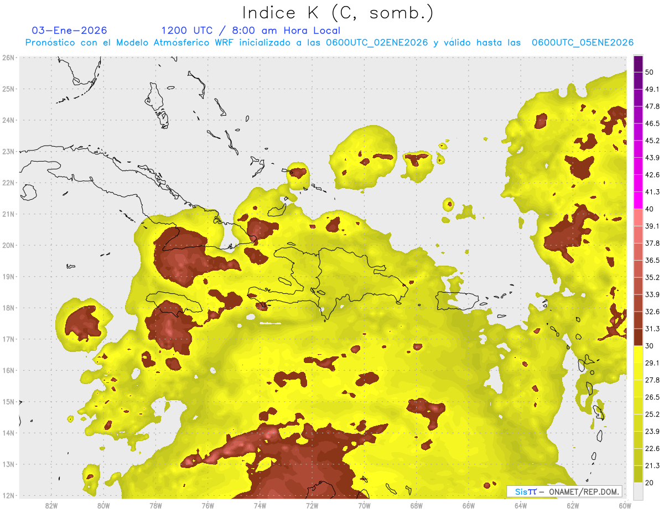This screenshot has width=664, height=513.
Task: Click the latitude label '18N'
Action: pyautogui.click(x=8, y=308)
